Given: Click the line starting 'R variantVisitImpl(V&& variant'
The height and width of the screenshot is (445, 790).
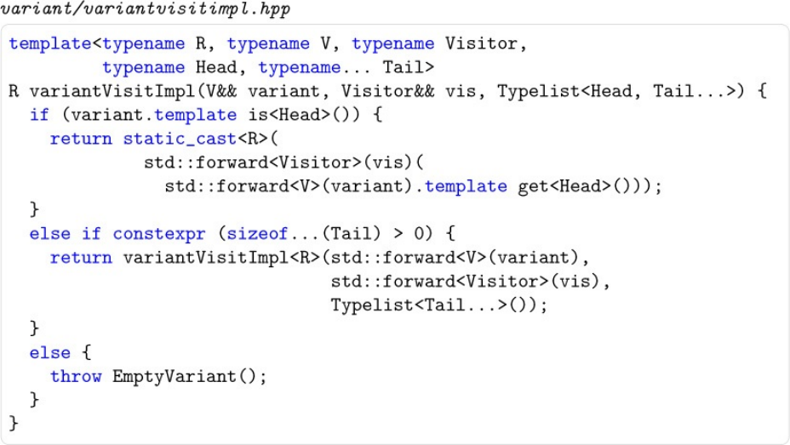Looking at the screenshot, I should coord(387,91).
